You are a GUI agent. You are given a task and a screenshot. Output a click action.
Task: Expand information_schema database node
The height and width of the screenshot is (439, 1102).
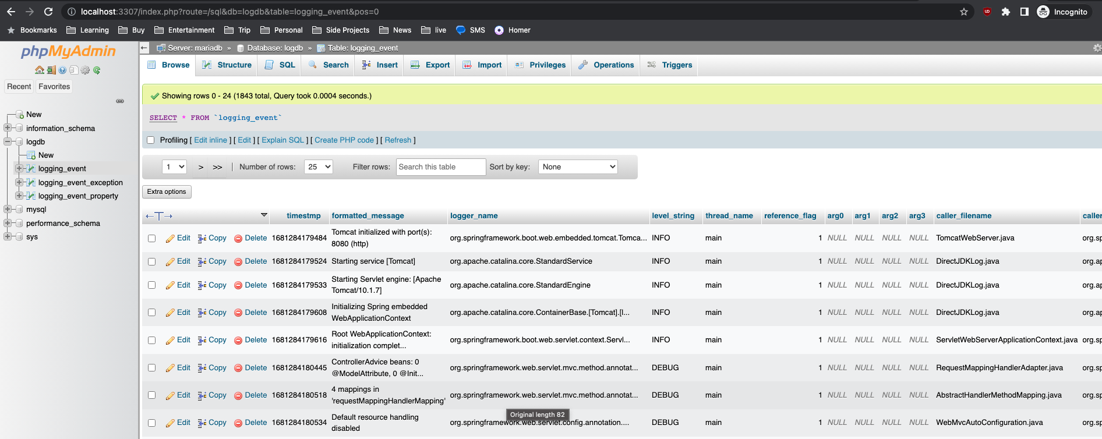pos(8,128)
